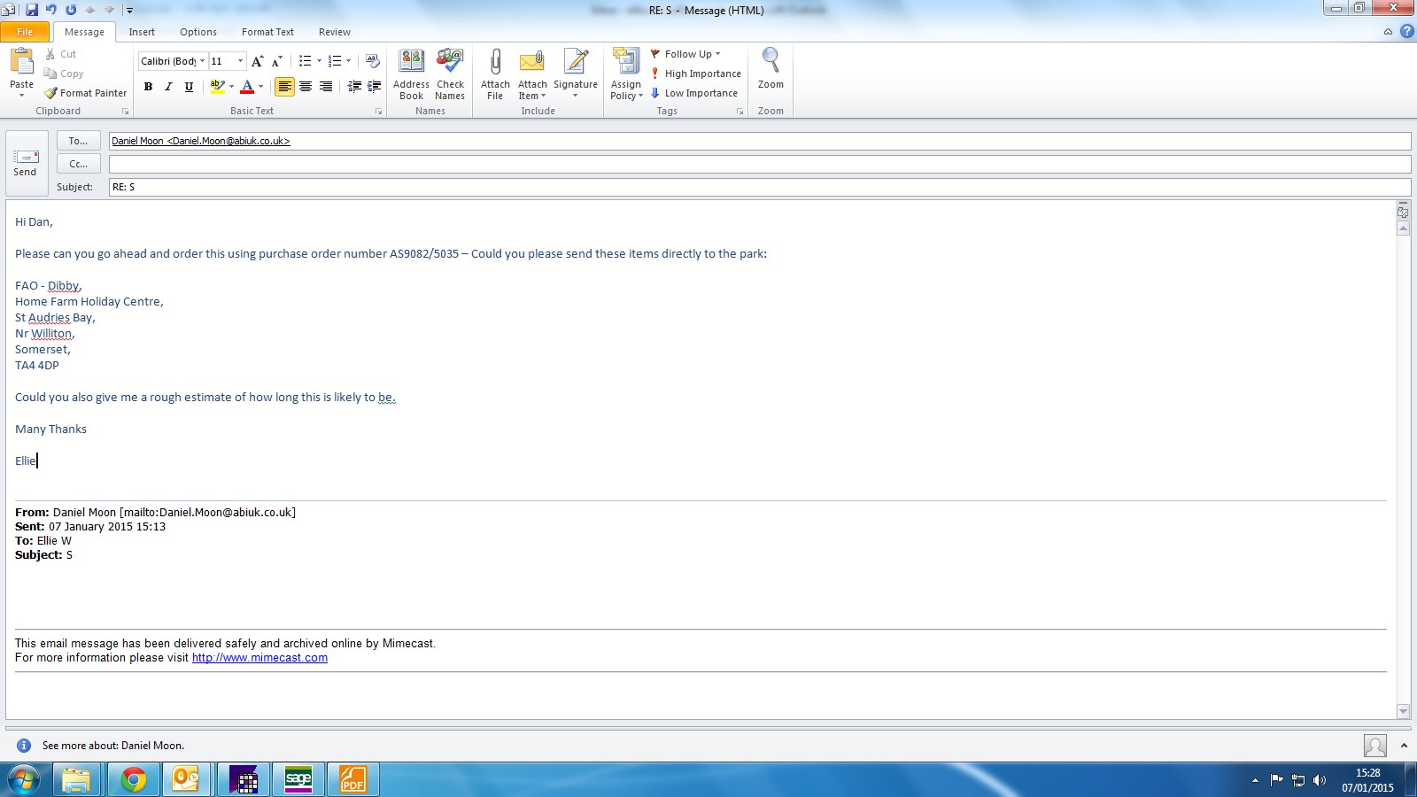This screenshot has width=1417, height=797.
Task: Click Daniel Moon's contact photo in People Pane
Action: 1375,746
